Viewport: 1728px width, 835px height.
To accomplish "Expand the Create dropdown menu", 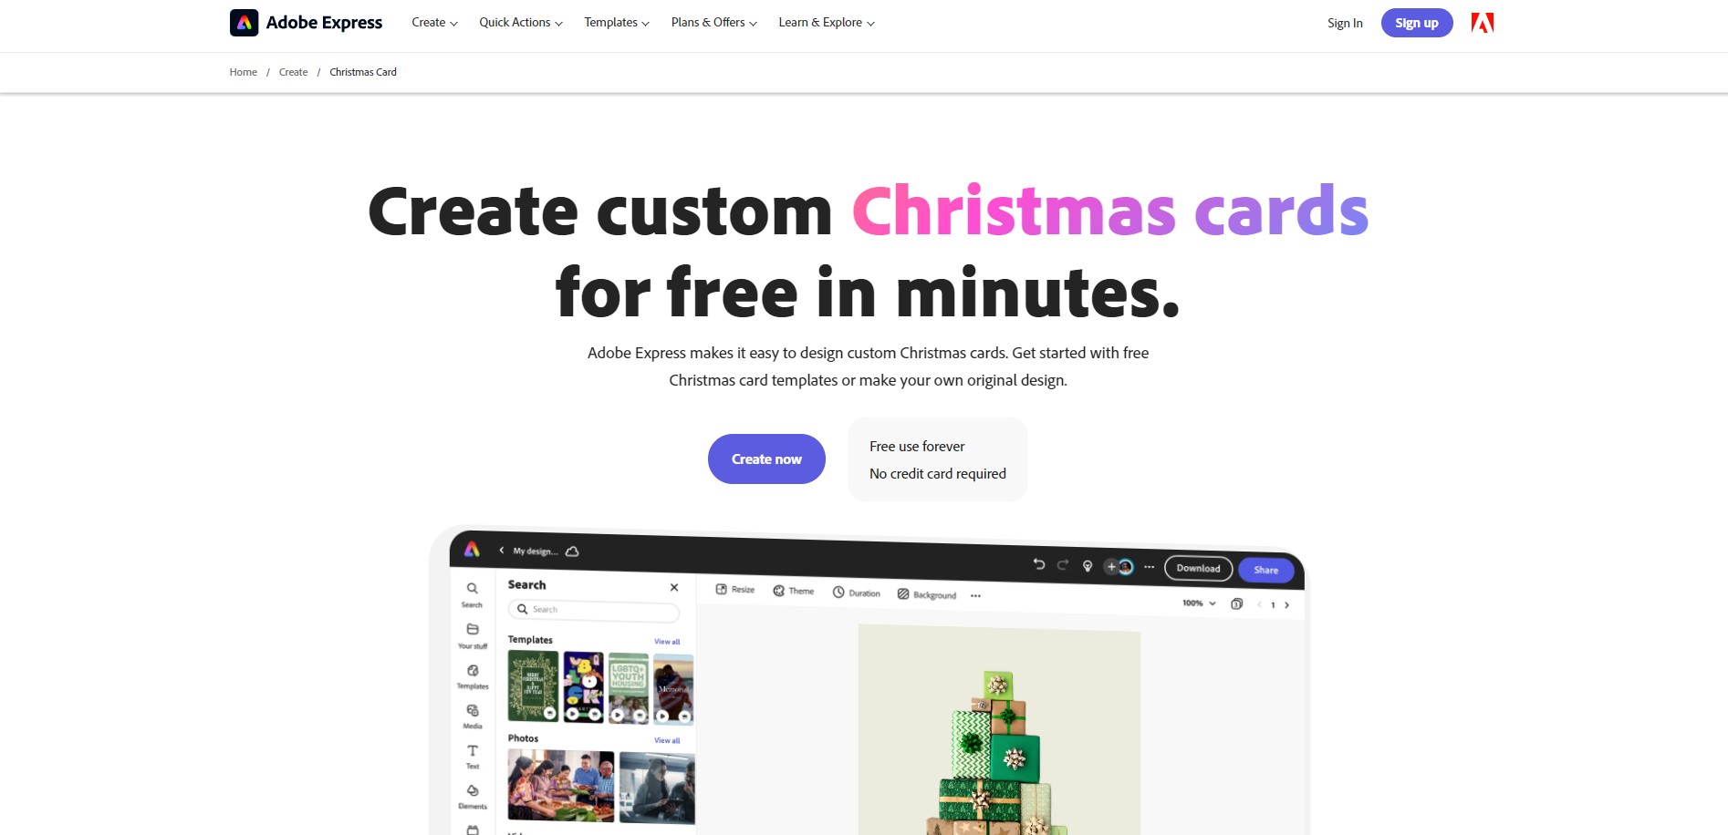I will pyautogui.click(x=434, y=23).
